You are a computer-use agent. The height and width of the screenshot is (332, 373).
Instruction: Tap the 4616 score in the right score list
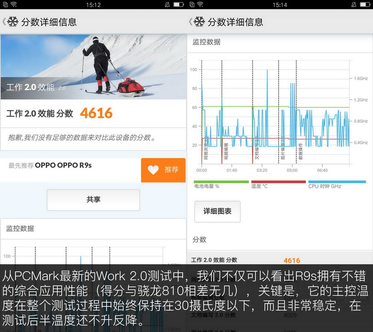(291, 260)
